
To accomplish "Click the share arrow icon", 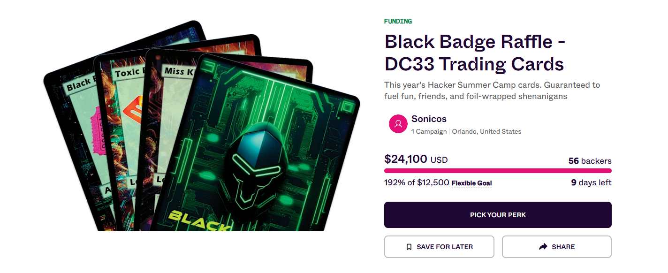I will [x=543, y=247].
